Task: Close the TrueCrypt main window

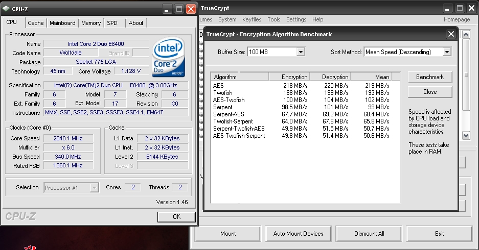Action: pyautogui.click(x=472, y=8)
